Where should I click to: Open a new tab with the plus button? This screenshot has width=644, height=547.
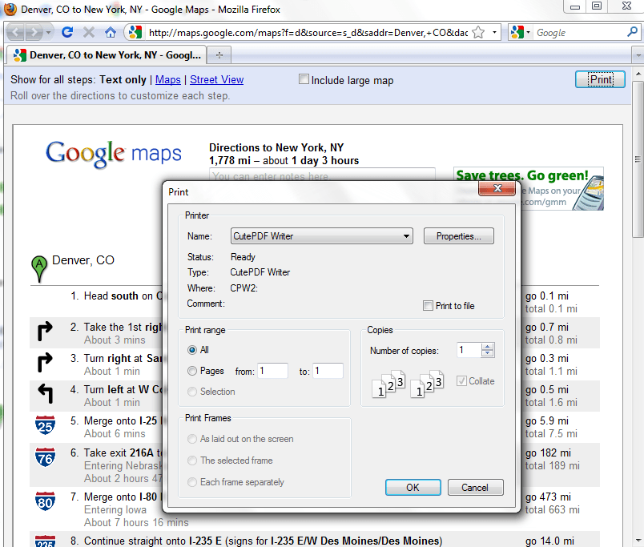219,55
